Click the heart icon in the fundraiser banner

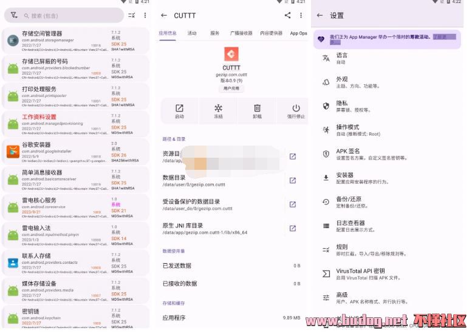[x=321, y=39]
